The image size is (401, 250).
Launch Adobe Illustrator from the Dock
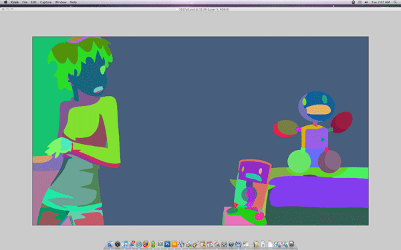(x=174, y=244)
